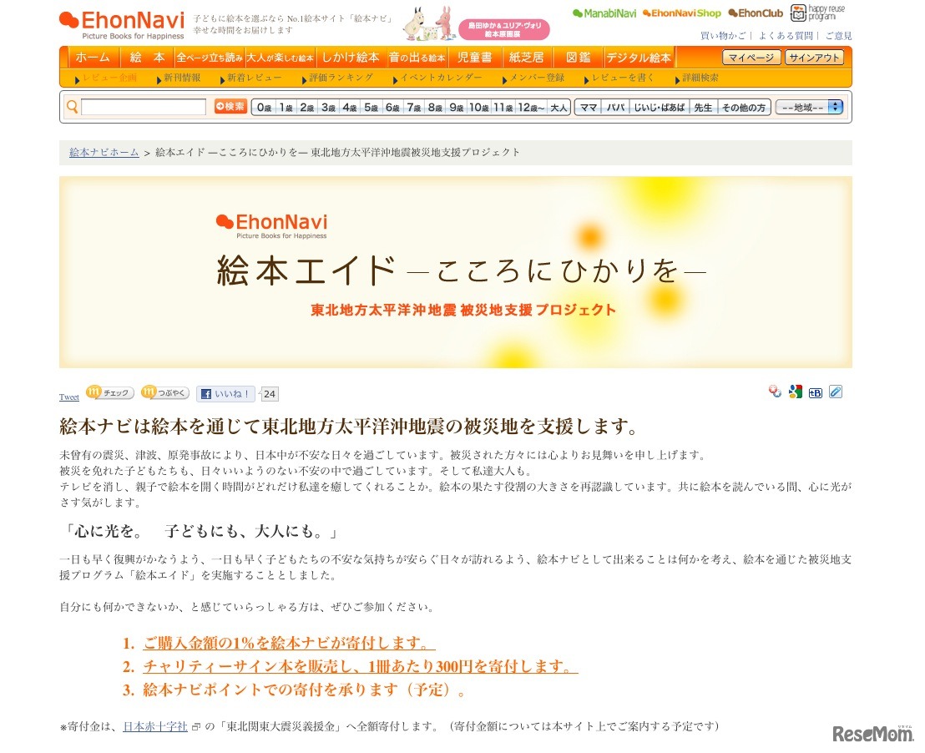
Task: Click the マイページ button
Action: pyautogui.click(x=751, y=58)
